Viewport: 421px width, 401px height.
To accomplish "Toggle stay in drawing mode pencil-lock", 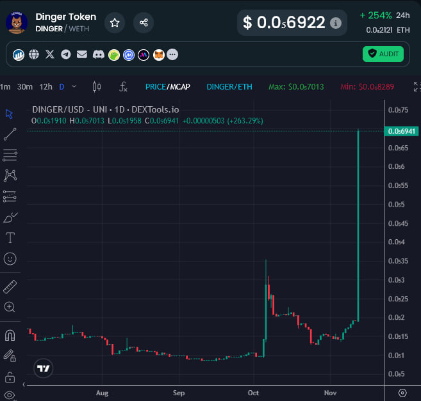I will tap(10, 356).
